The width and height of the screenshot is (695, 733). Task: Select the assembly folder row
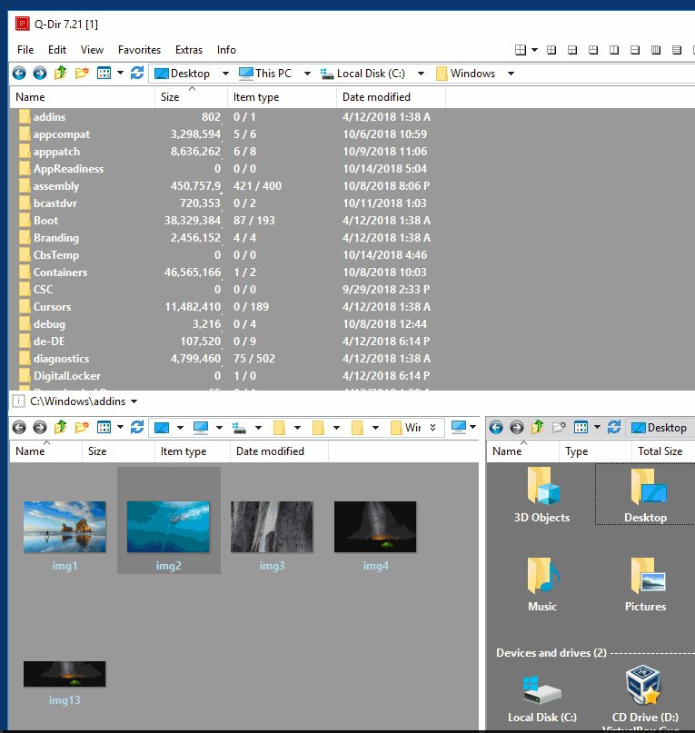pyautogui.click(x=56, y=186)
